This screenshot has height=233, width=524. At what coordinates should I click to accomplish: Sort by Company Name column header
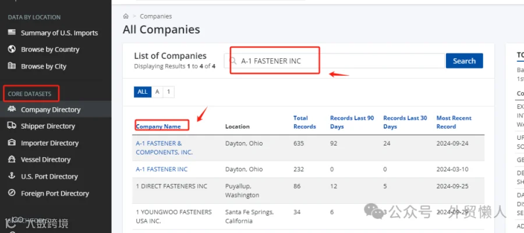tap(158, 126)
